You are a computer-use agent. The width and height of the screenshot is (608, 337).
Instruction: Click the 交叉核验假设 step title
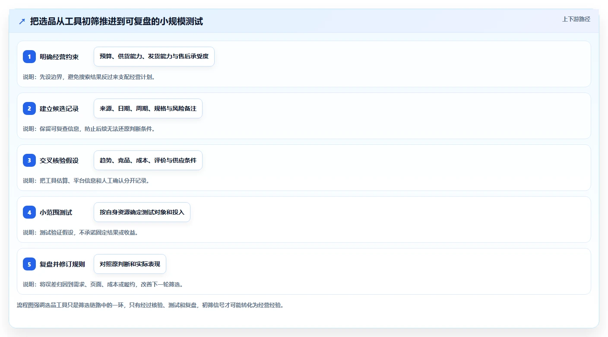coord(59,160)
